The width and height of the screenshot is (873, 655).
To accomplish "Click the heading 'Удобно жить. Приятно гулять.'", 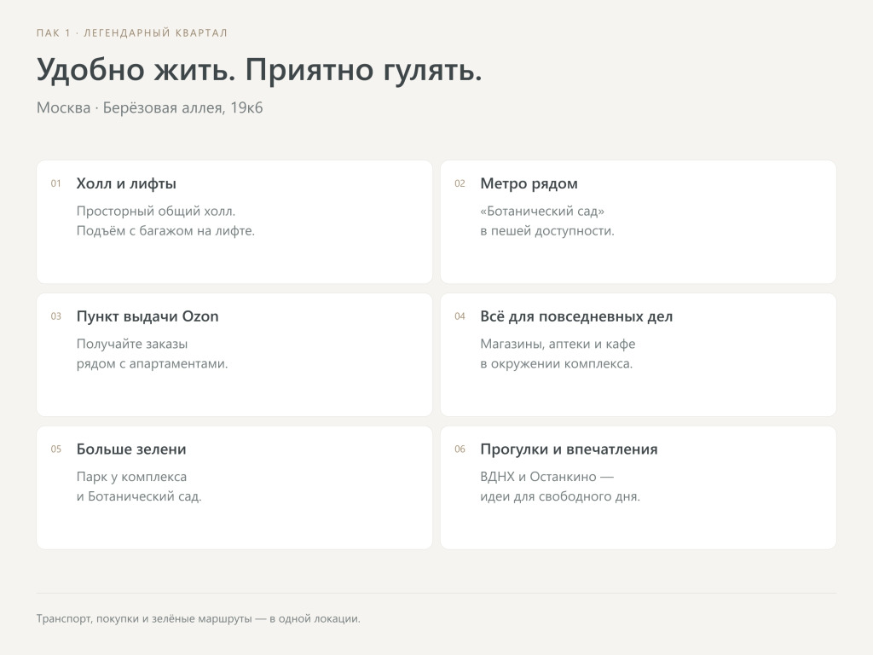I will [259, 71].
